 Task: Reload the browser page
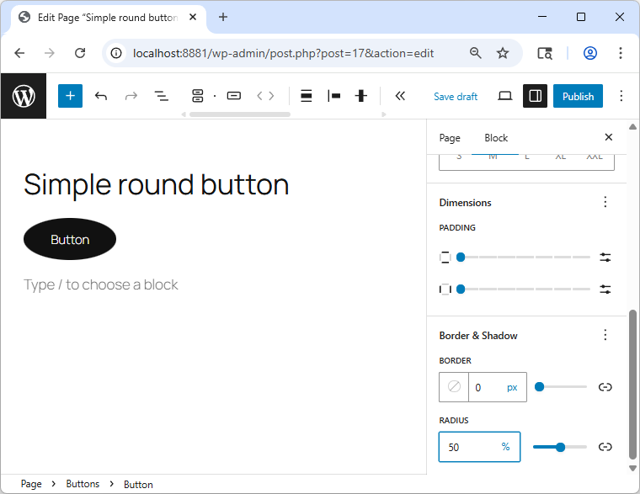click(x=80, y=53)
